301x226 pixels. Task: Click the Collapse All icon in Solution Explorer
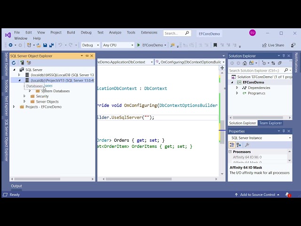280,63
